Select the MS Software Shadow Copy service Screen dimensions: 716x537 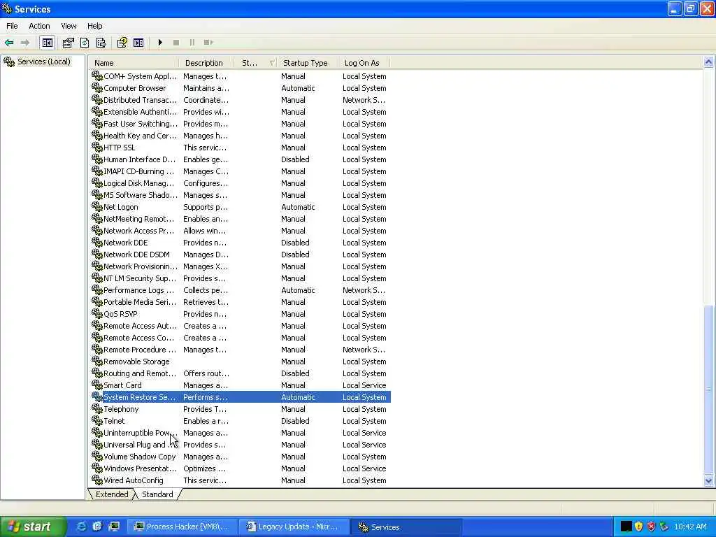click(x=241, y=195)
